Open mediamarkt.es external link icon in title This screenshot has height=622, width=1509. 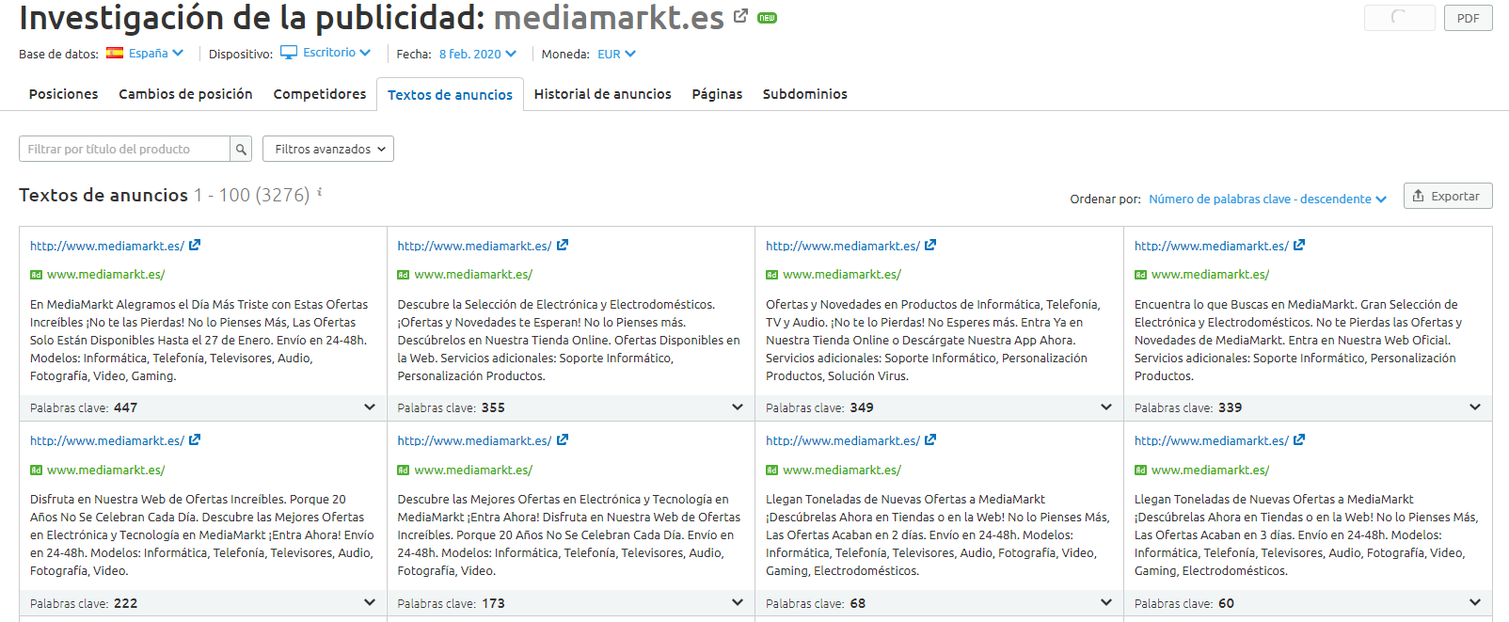(x=740, y=16)
